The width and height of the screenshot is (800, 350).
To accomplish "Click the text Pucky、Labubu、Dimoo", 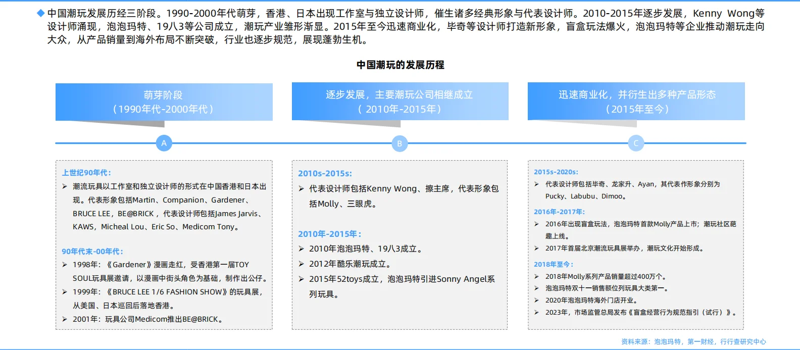I will [x=586, y=196].
